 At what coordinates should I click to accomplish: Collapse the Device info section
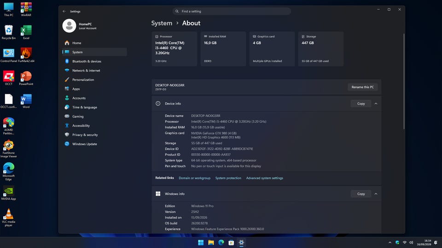click(x=376, y=104)
